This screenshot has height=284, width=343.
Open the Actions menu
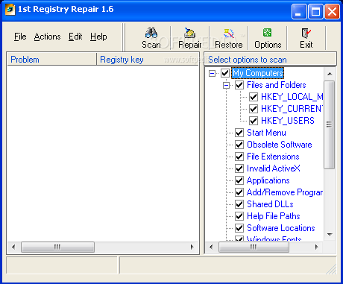click(x=47, y=37)
